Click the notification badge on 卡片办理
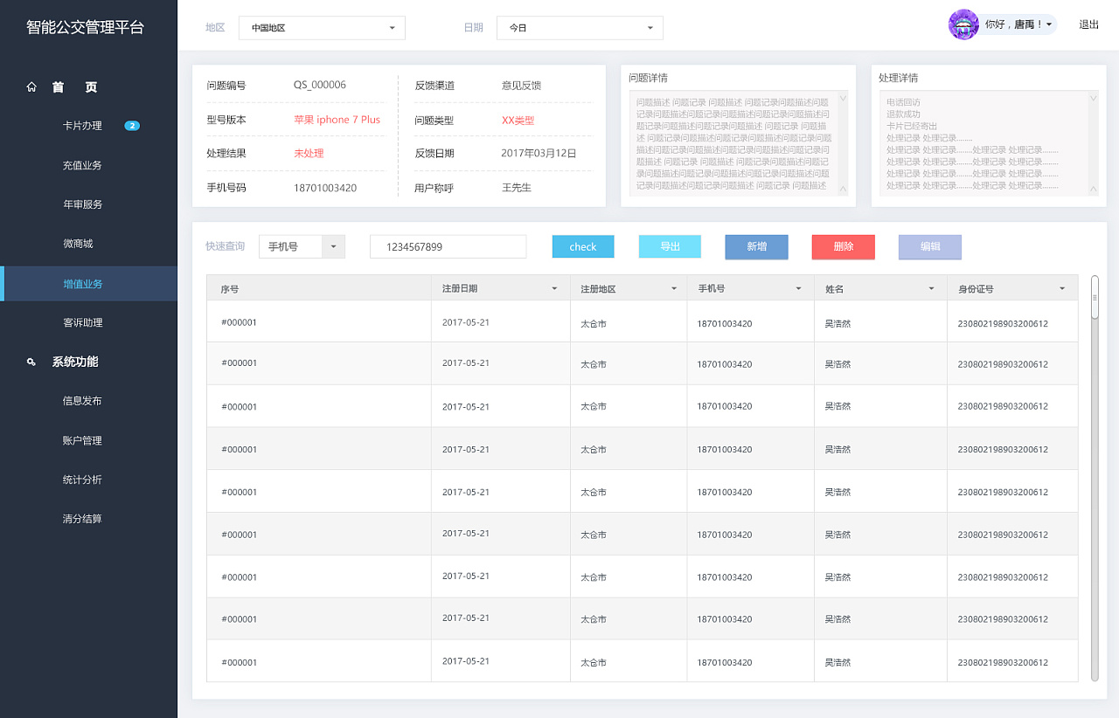The height and width of the screenshot is (718, 1119). (132, 125)
